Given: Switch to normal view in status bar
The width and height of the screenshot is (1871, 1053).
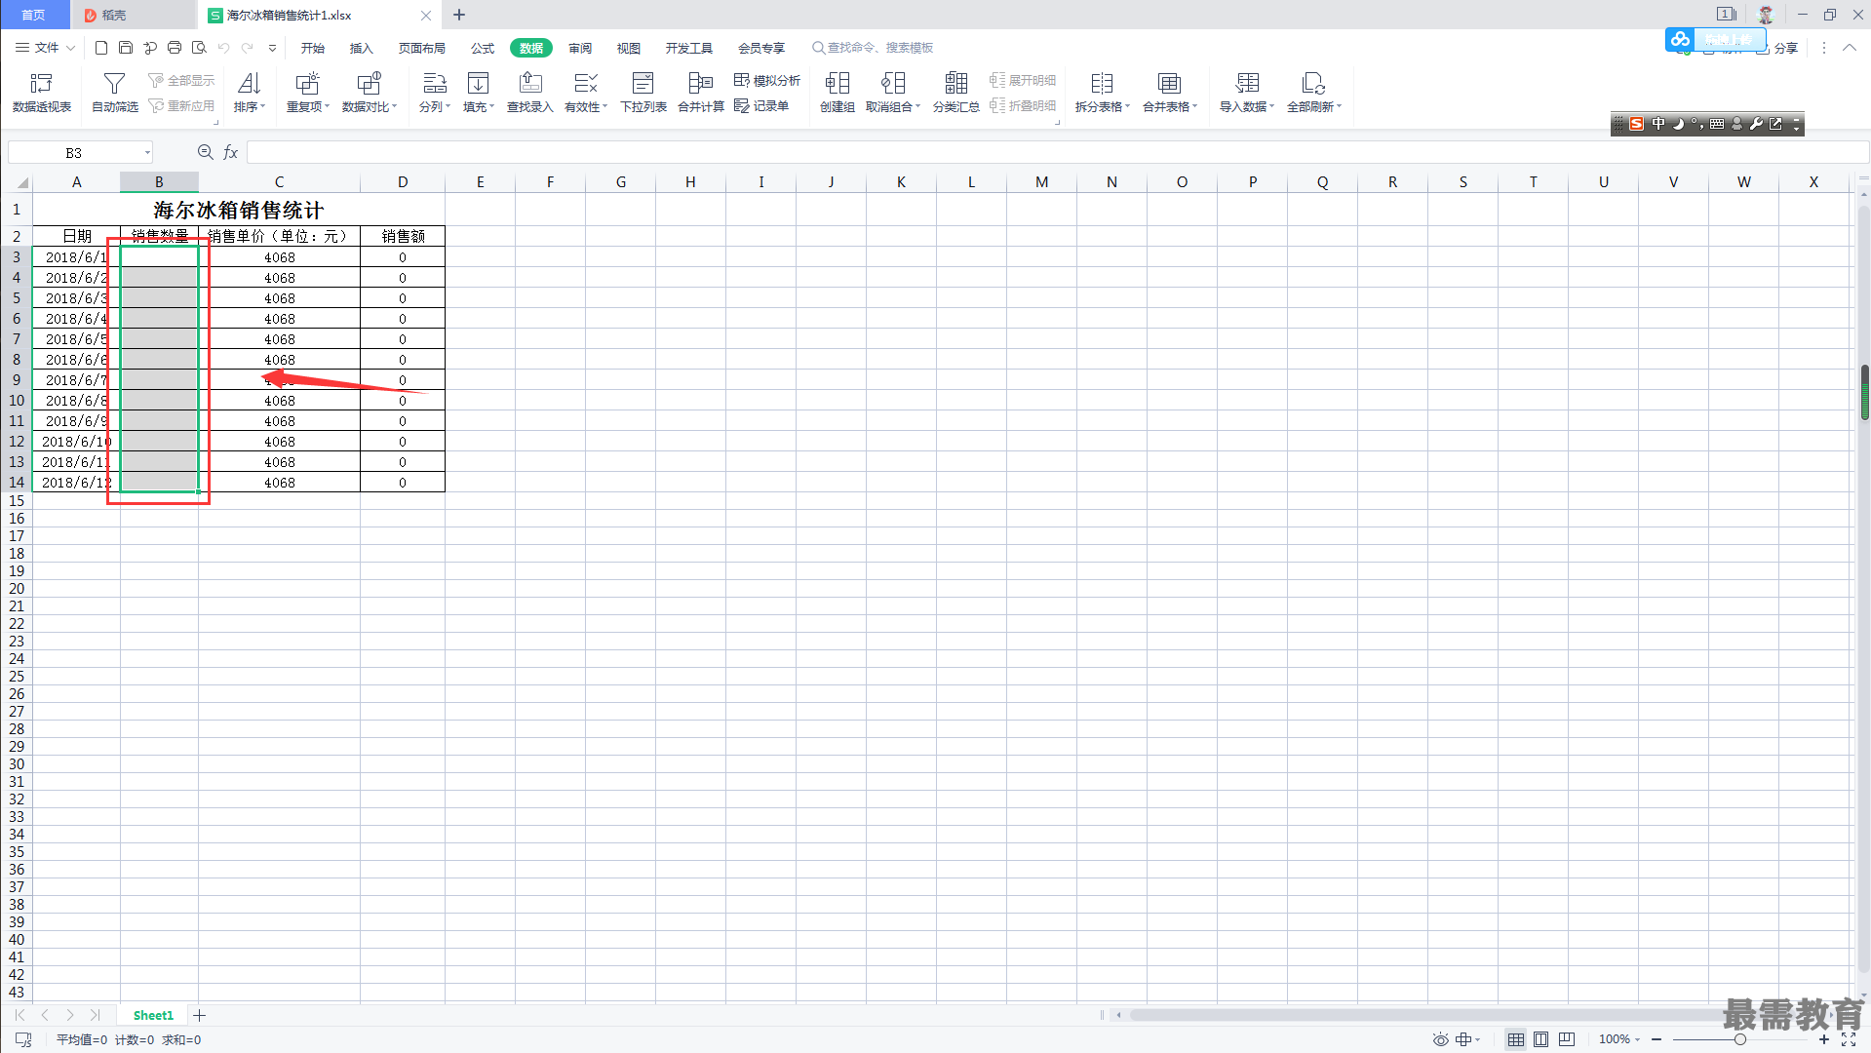Looking at the screenshot, I should click(x=1515, y=1039).
